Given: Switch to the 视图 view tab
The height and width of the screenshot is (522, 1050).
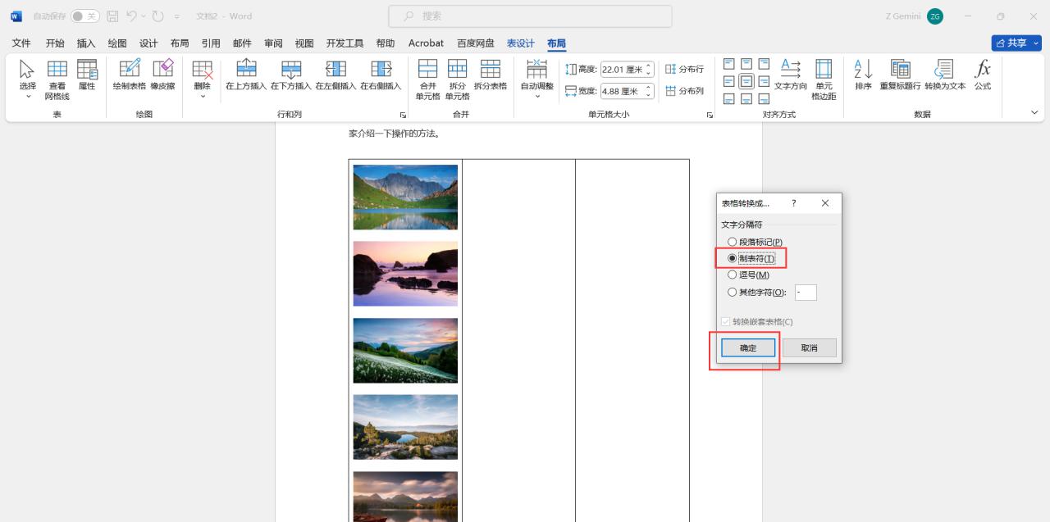Looking at the screenshot, I should tap(304, 43).
